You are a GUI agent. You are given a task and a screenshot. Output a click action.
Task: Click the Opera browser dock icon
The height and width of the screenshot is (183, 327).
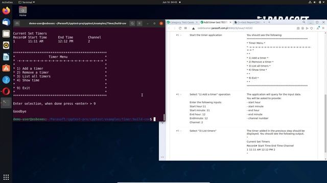[x=6, y=91]
